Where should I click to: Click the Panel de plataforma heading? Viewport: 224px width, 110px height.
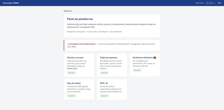[80, 19]
